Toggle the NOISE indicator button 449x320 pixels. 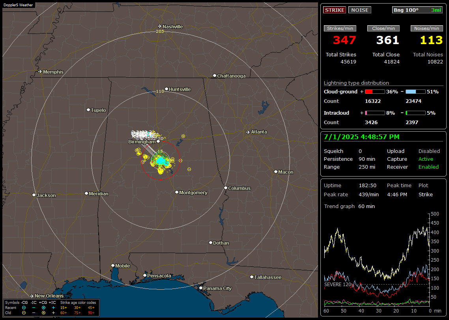coord(360,10)
